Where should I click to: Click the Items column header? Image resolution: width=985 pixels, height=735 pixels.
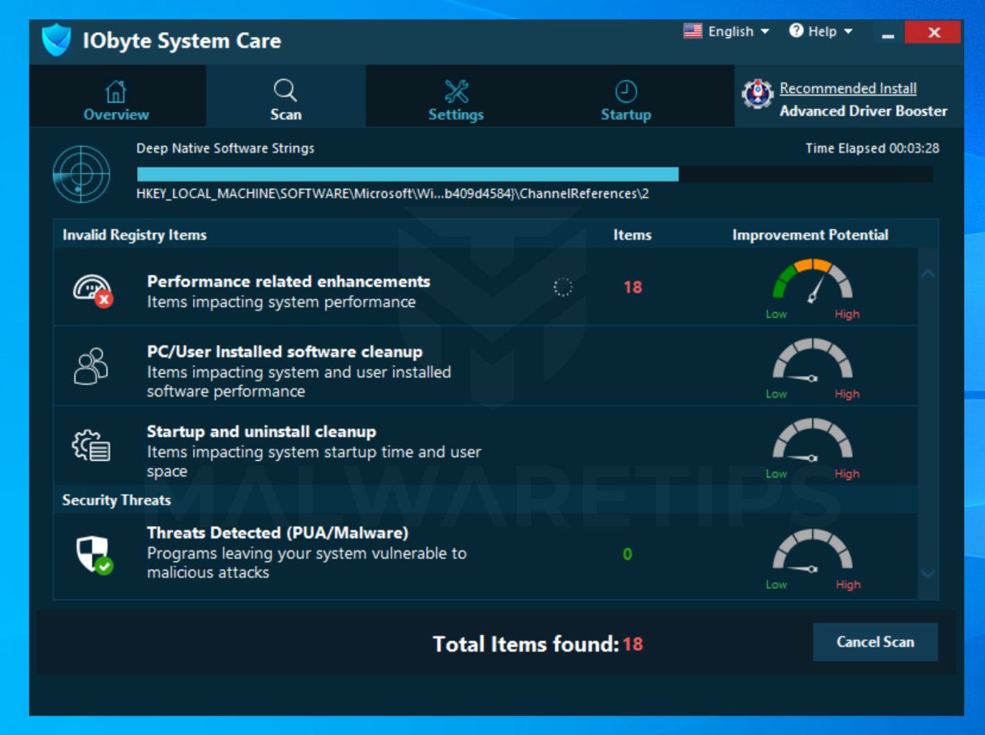click(x=633, y=235)
